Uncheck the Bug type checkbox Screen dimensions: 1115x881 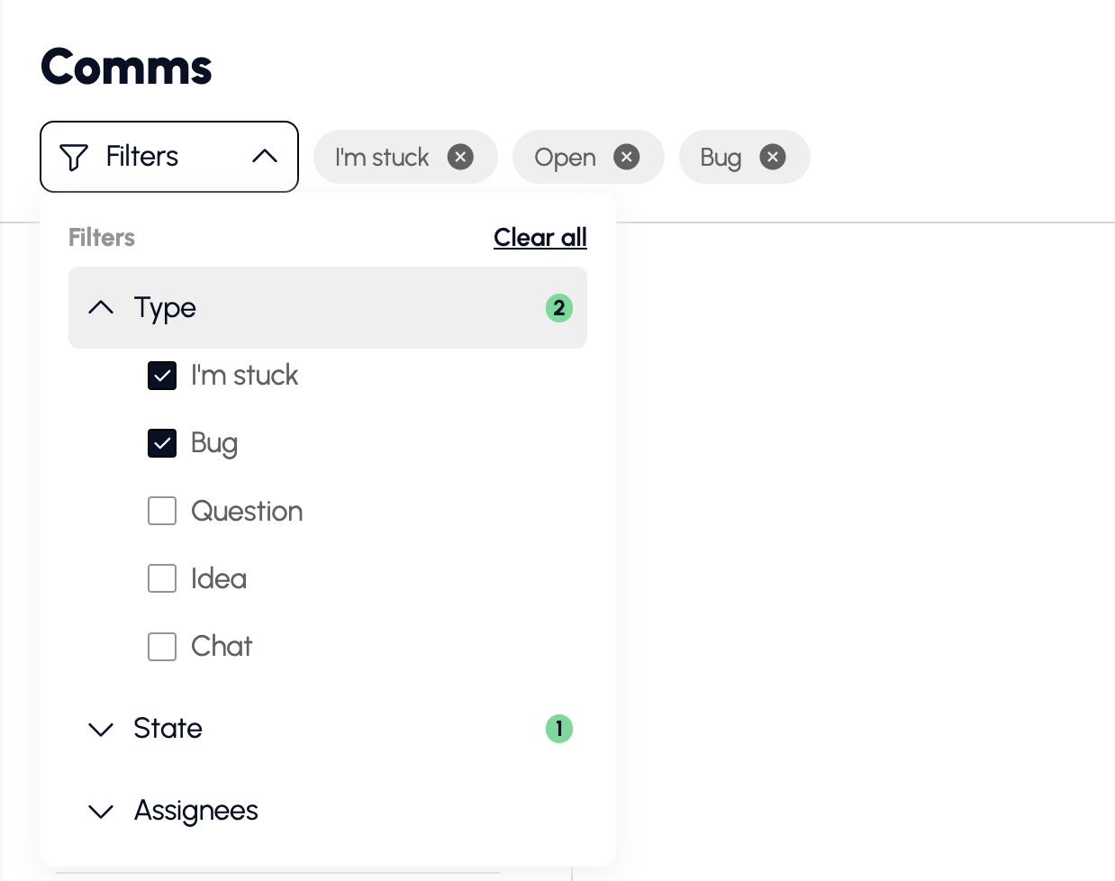pos(162,443)
